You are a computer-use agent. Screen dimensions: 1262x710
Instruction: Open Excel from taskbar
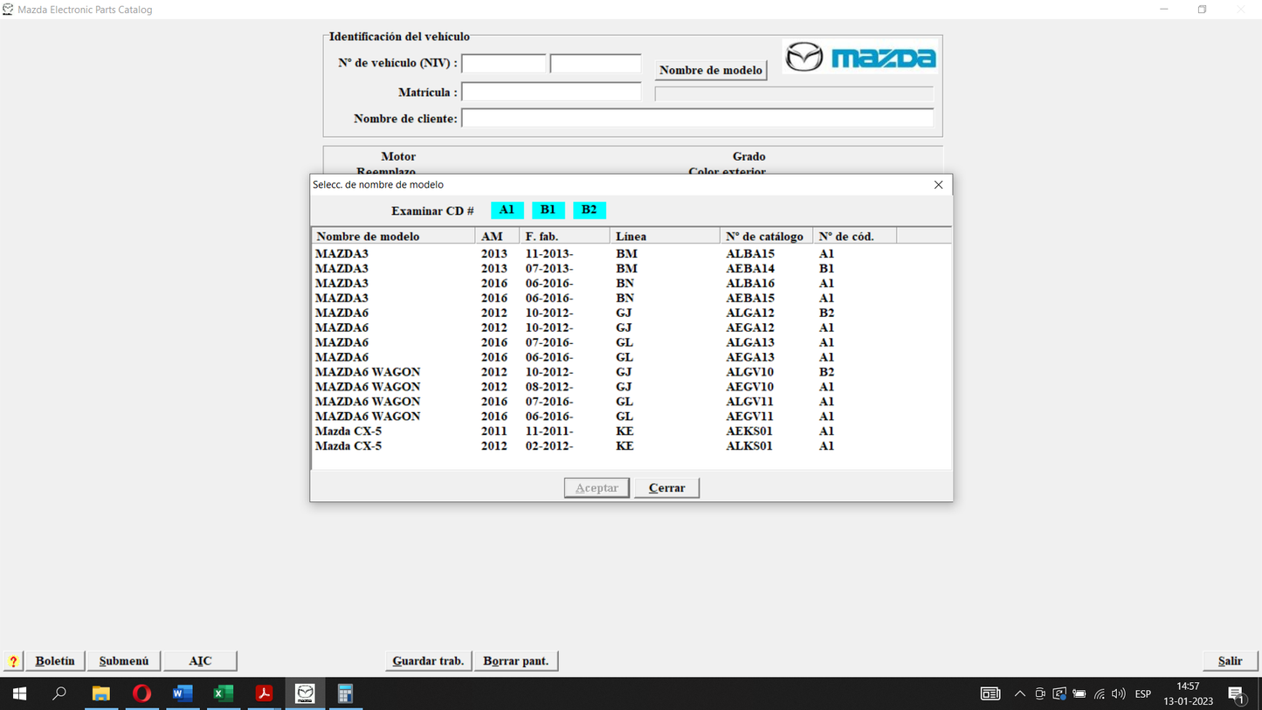pos(224,694)
